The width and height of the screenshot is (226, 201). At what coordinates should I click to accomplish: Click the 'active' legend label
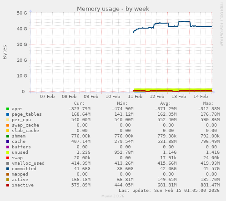tap(20, 180)
